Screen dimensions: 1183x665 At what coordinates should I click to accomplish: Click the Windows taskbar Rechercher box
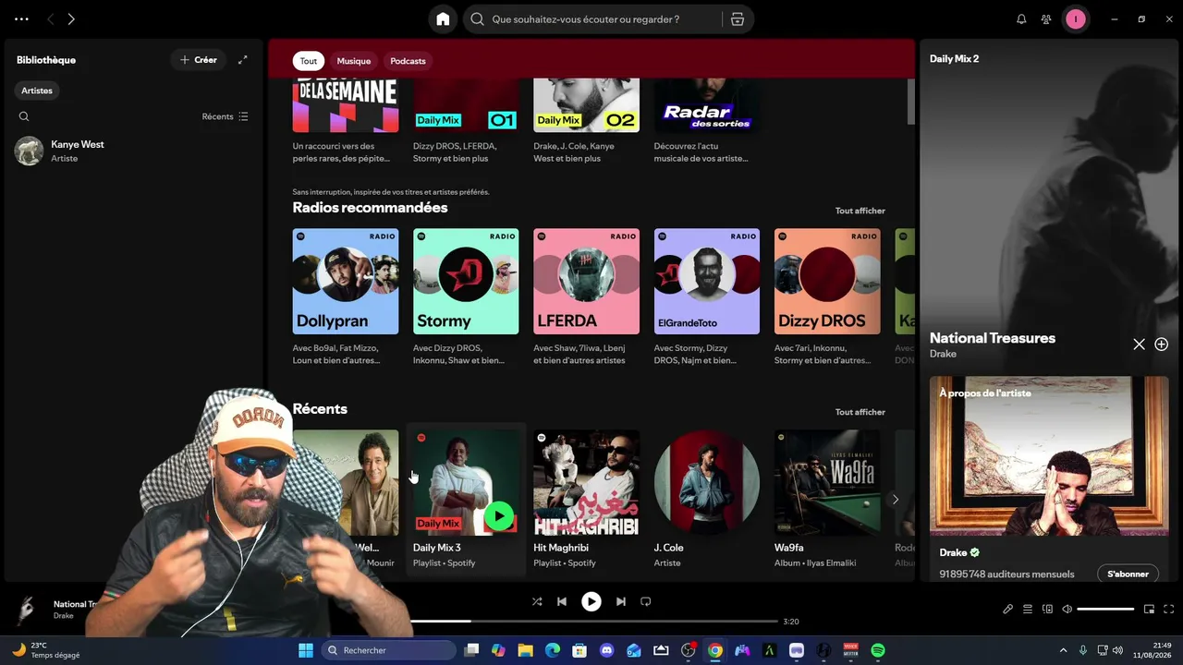pyautogui.click(x=389, y=650)
